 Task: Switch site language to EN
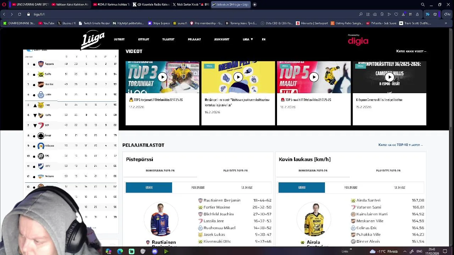[x=264, y=39]
